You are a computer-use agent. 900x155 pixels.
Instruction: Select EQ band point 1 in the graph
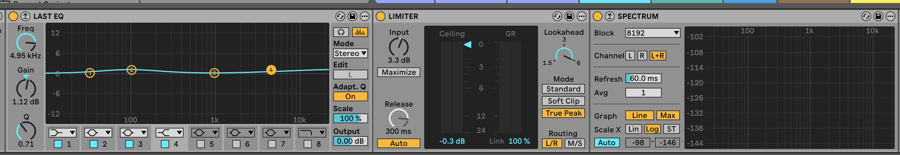[90, 73]
